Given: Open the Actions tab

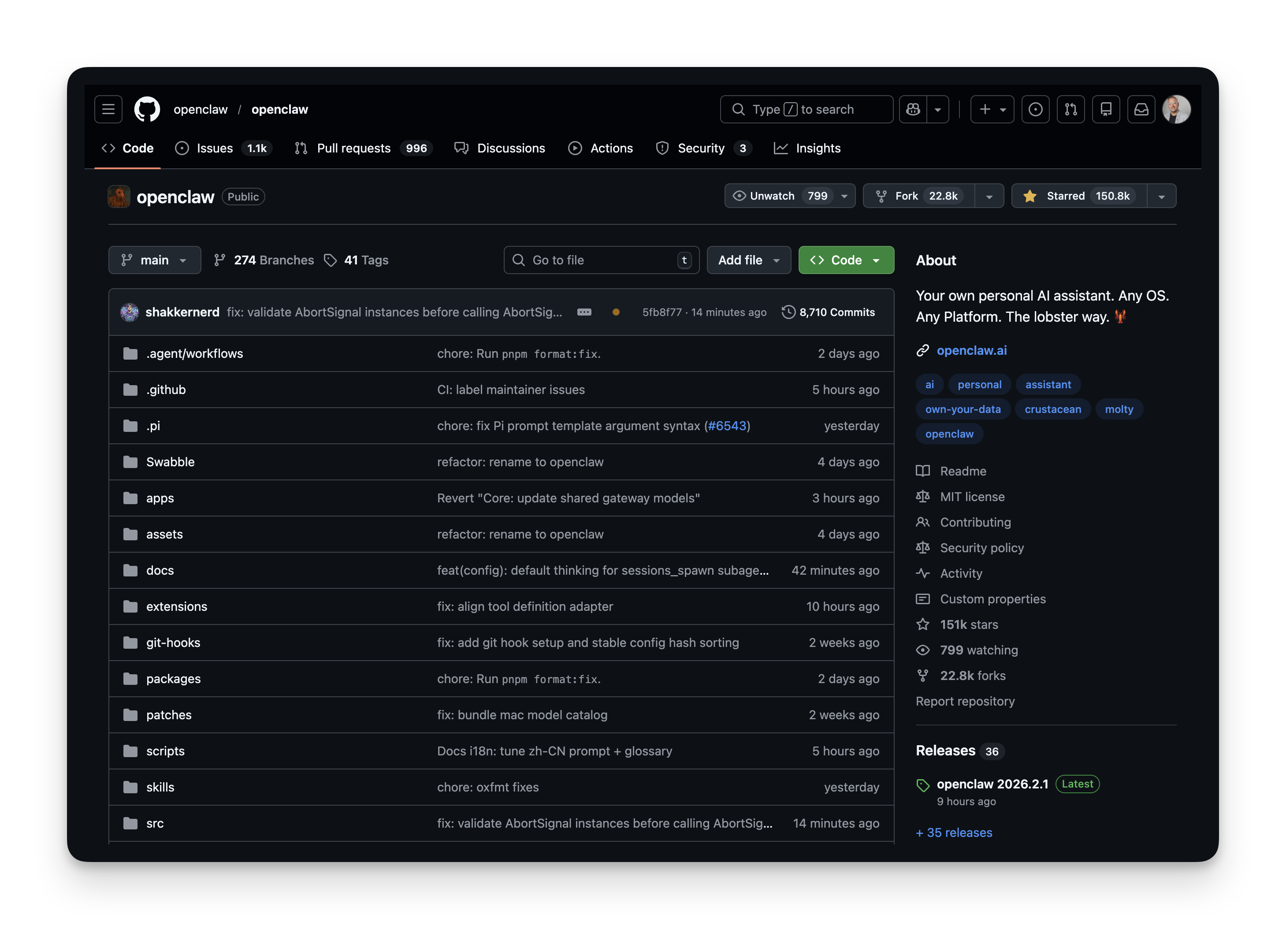Looking at the screenshot, I should [x=601, y=148].
